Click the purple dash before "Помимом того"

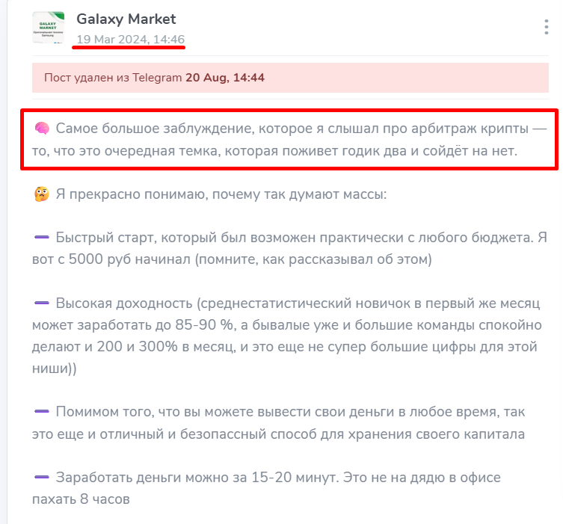pyautogui.click(x=42, y=411)
